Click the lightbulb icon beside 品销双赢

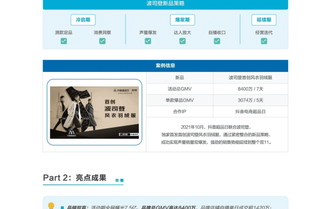[51, 206]
